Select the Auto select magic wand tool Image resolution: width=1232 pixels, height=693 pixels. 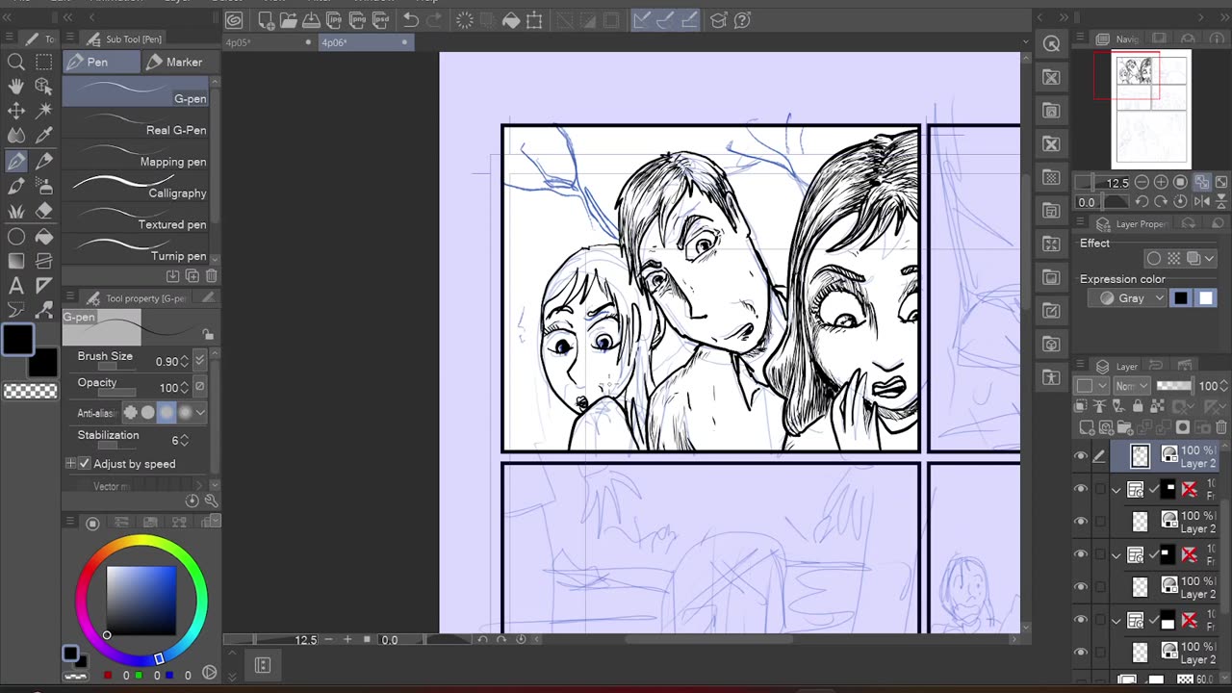[44, 111]
